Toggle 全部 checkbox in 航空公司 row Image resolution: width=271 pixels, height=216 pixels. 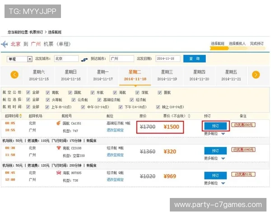(x=28, y=93)
